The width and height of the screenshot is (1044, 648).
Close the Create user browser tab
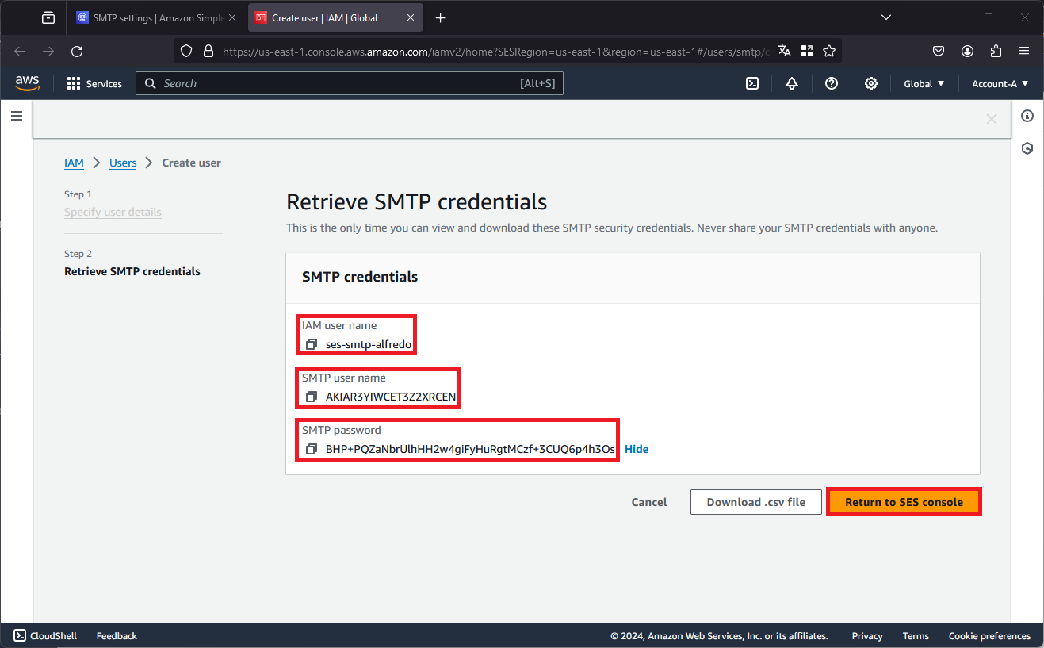point(409,17)
